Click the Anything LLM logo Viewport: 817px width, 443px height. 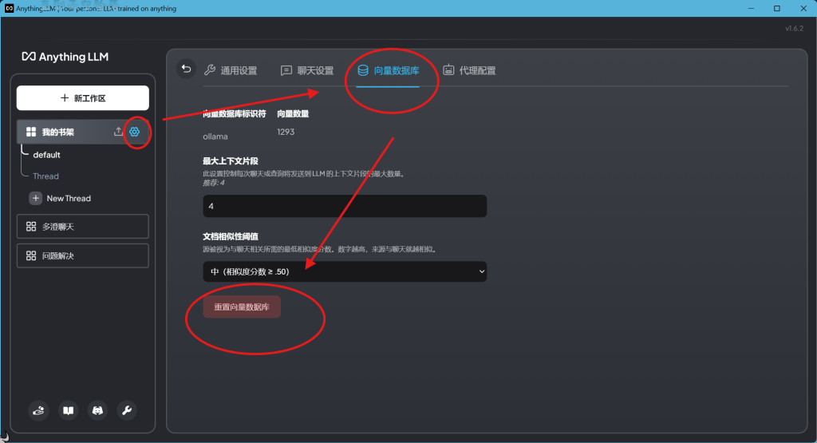tap(65, 57)
